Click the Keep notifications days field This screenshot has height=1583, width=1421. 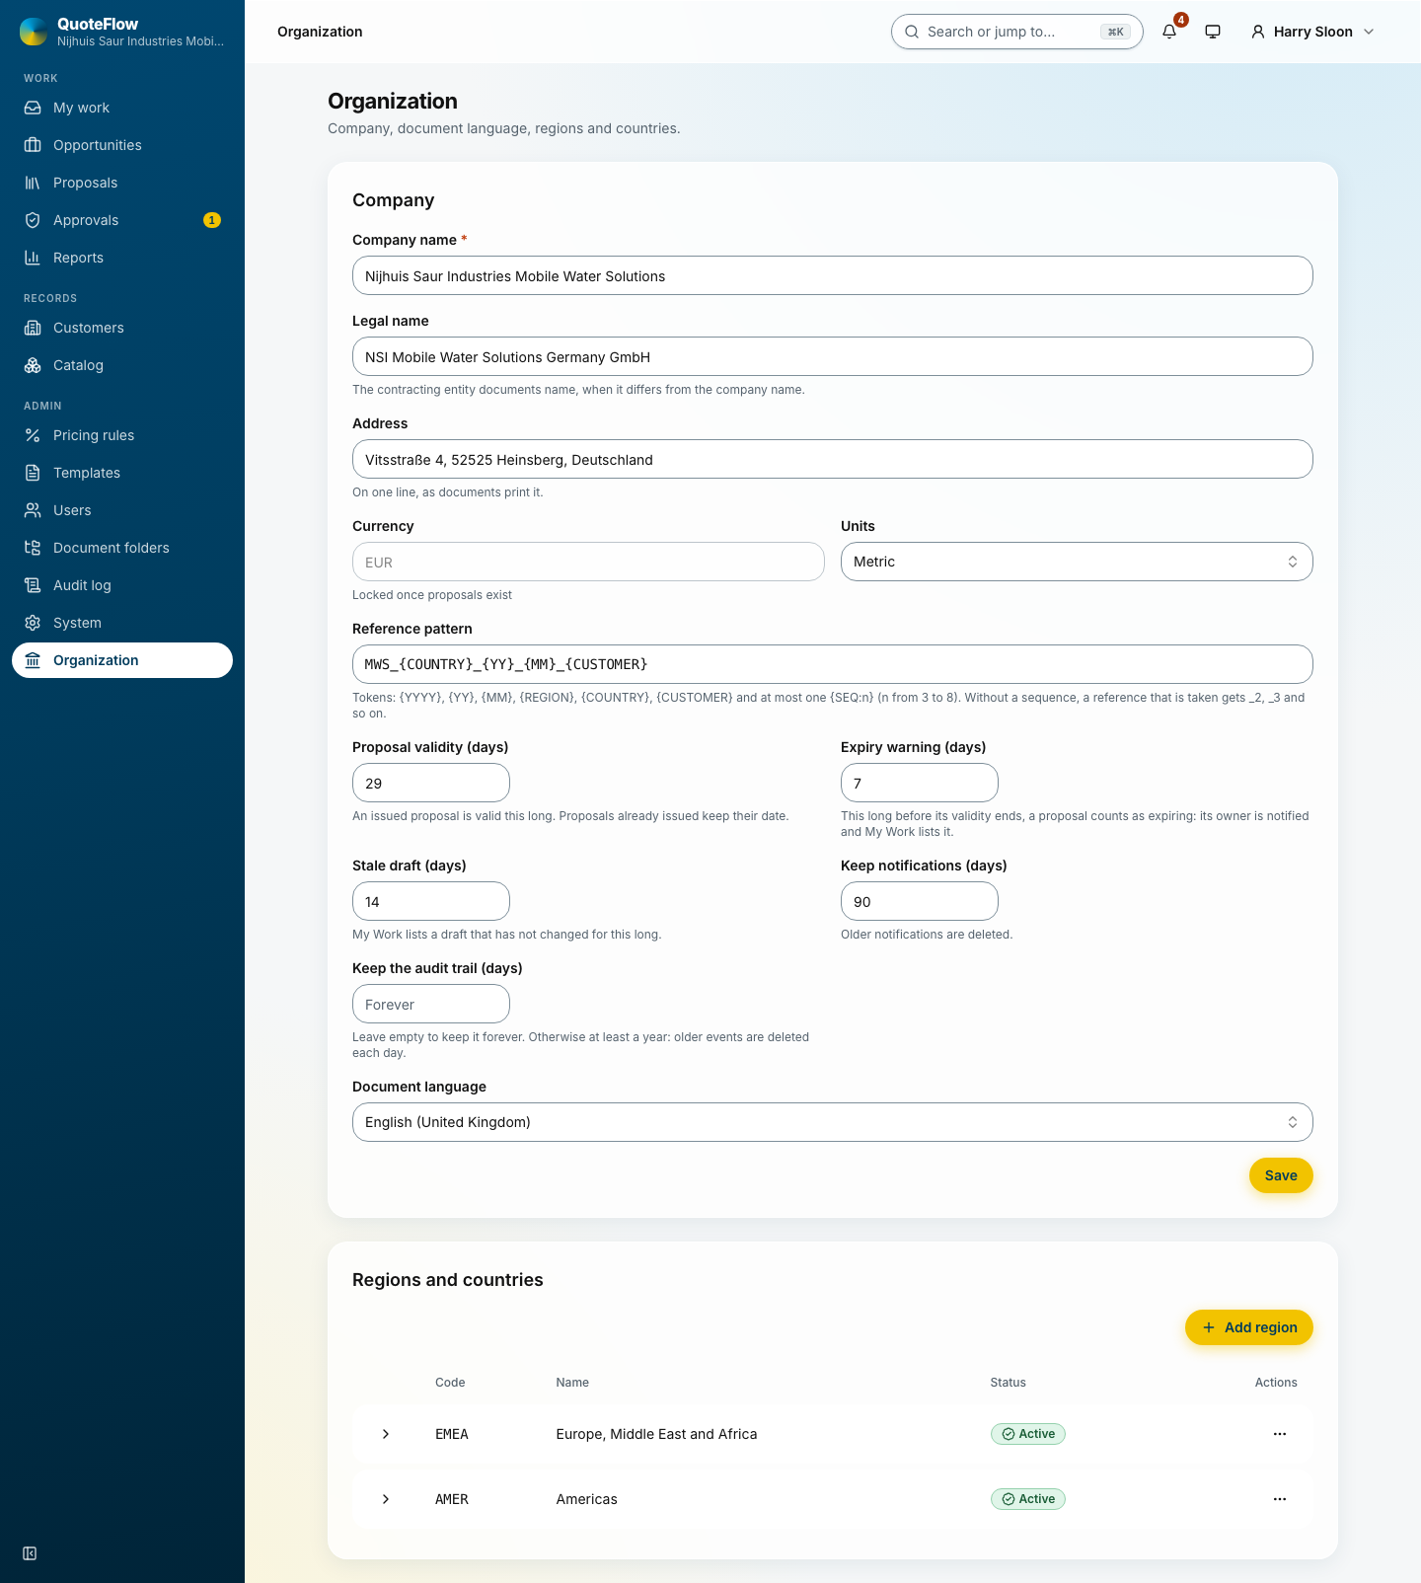(920, 901)
